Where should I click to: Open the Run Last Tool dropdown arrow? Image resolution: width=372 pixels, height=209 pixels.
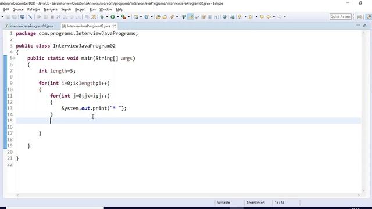coord(128,17)
